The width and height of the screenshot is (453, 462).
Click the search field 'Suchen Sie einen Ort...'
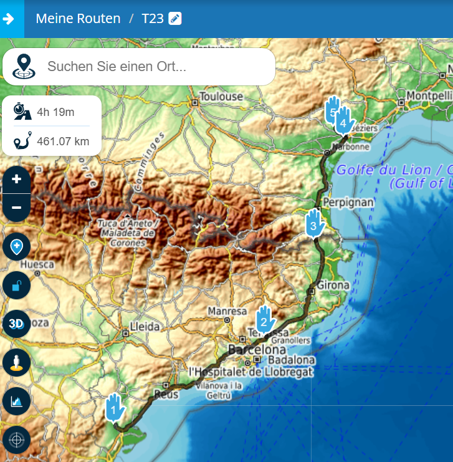[156, 67]
